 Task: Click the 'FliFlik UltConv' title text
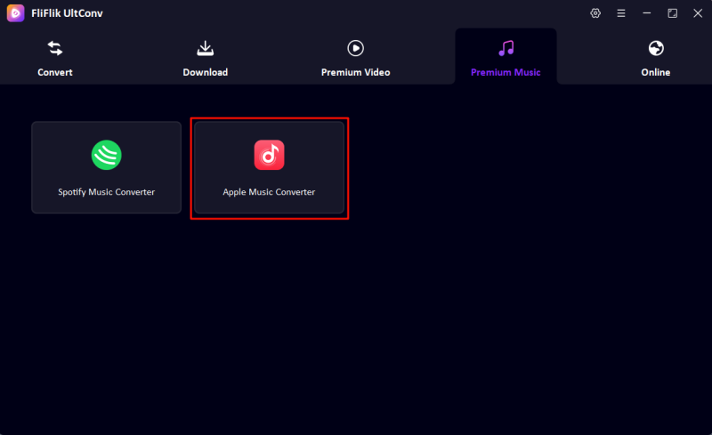coord(68,13)
